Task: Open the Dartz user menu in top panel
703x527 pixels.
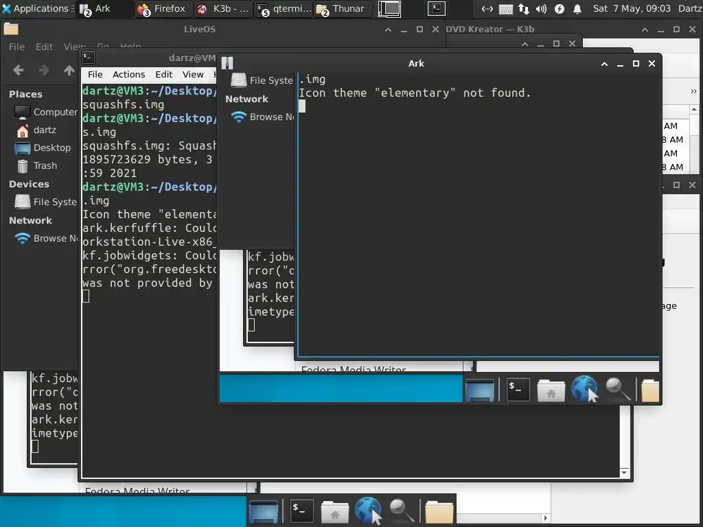Action: 689,8
